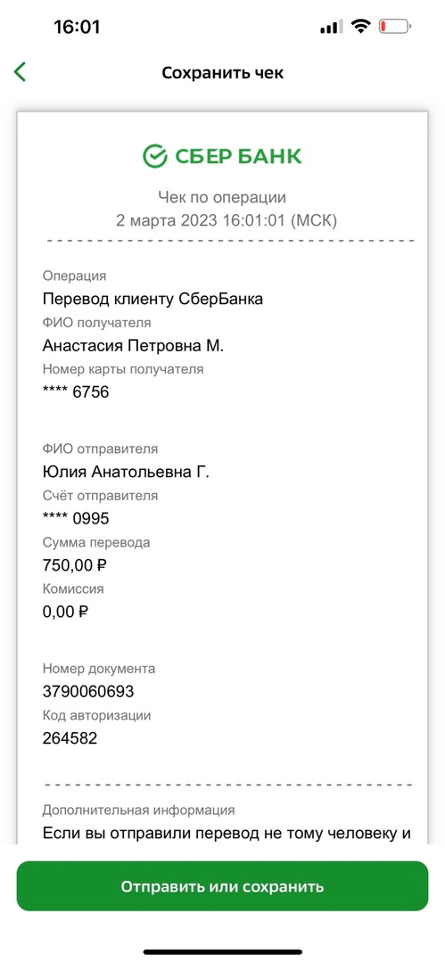445x963 pixels.
Task: Tap the cellular signal bars icon
Action: point(331,27)
